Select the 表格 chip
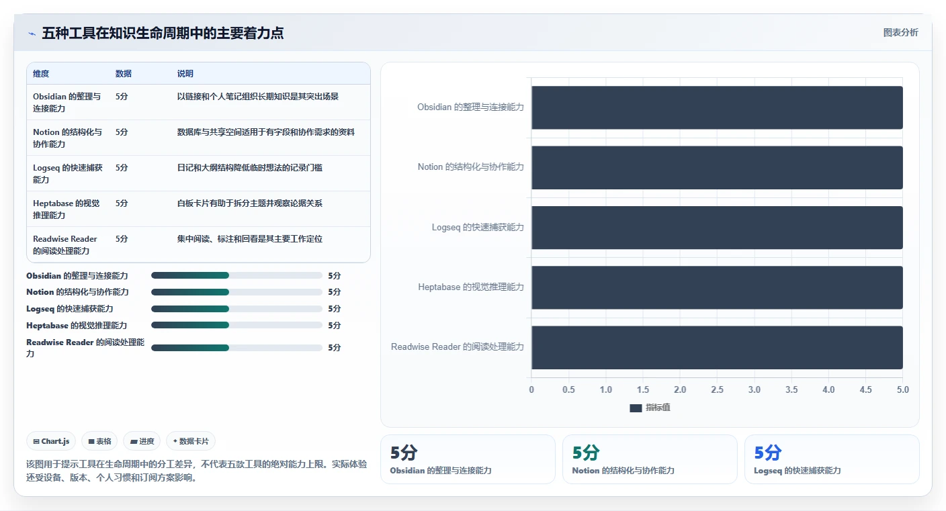The height and width of the screenshot is (511, 946). 99,441
